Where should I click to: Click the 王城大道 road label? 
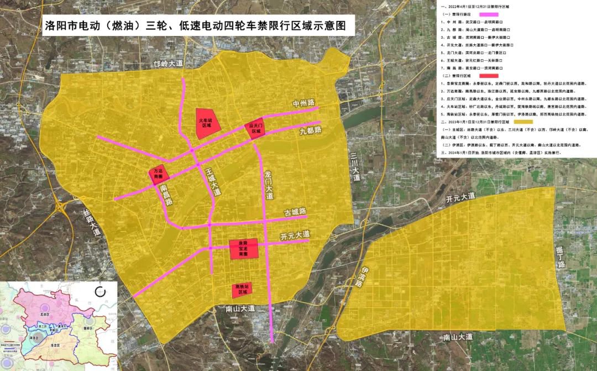coord(212,181)
